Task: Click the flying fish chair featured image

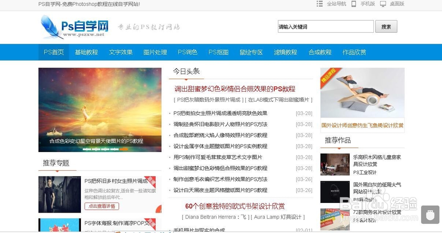Action: click(362, 93)
